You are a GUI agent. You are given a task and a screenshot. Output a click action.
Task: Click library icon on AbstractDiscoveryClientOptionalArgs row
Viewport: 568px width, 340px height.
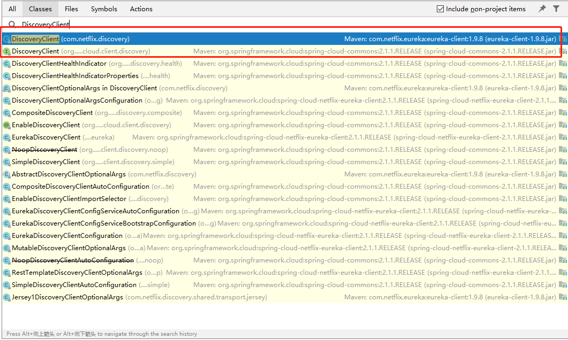[563, 174]
